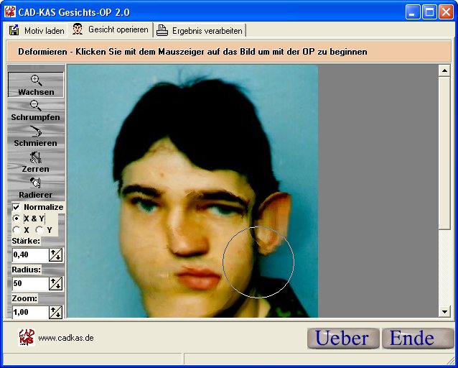Switch to Ergebnis verarbeiten tab

[x=201, y=30]
